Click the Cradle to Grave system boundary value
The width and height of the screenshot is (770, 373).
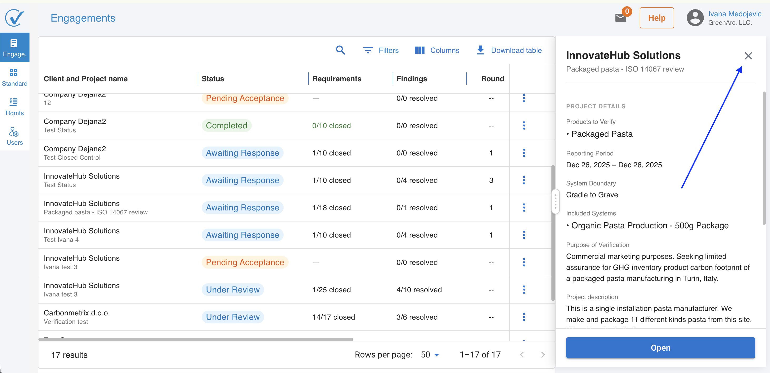(592, 194)
